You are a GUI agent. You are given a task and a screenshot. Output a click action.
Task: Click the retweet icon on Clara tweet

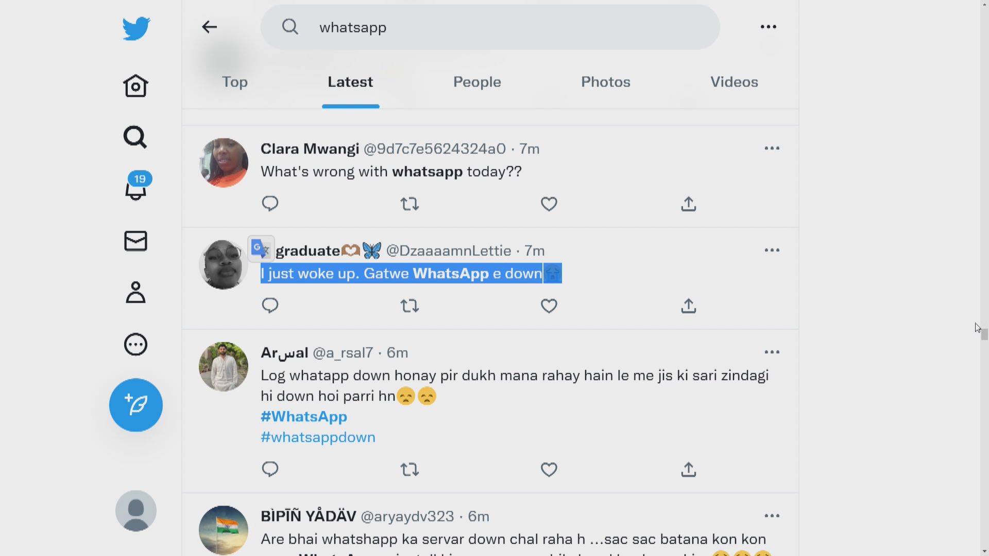point(409,203)
